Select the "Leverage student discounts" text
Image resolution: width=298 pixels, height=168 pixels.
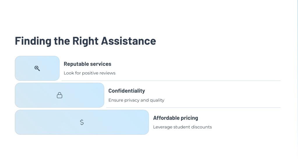coord(182,127)
